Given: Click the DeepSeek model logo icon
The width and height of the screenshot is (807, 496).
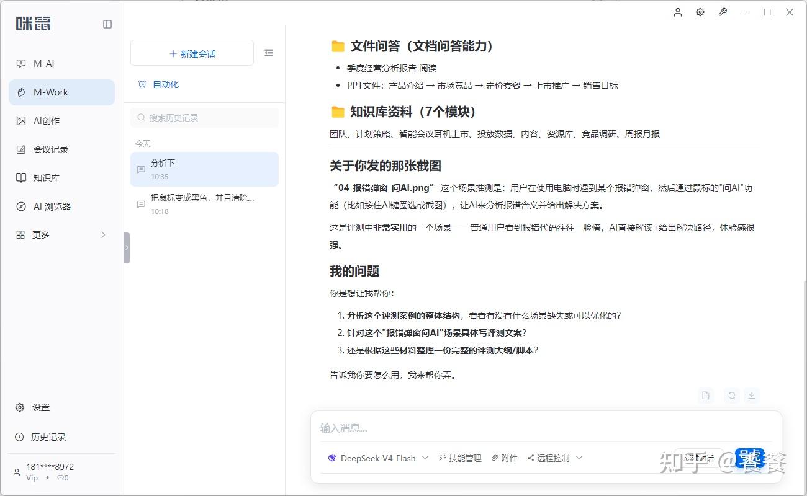Looking at the screenshot, I should [333, 458].
